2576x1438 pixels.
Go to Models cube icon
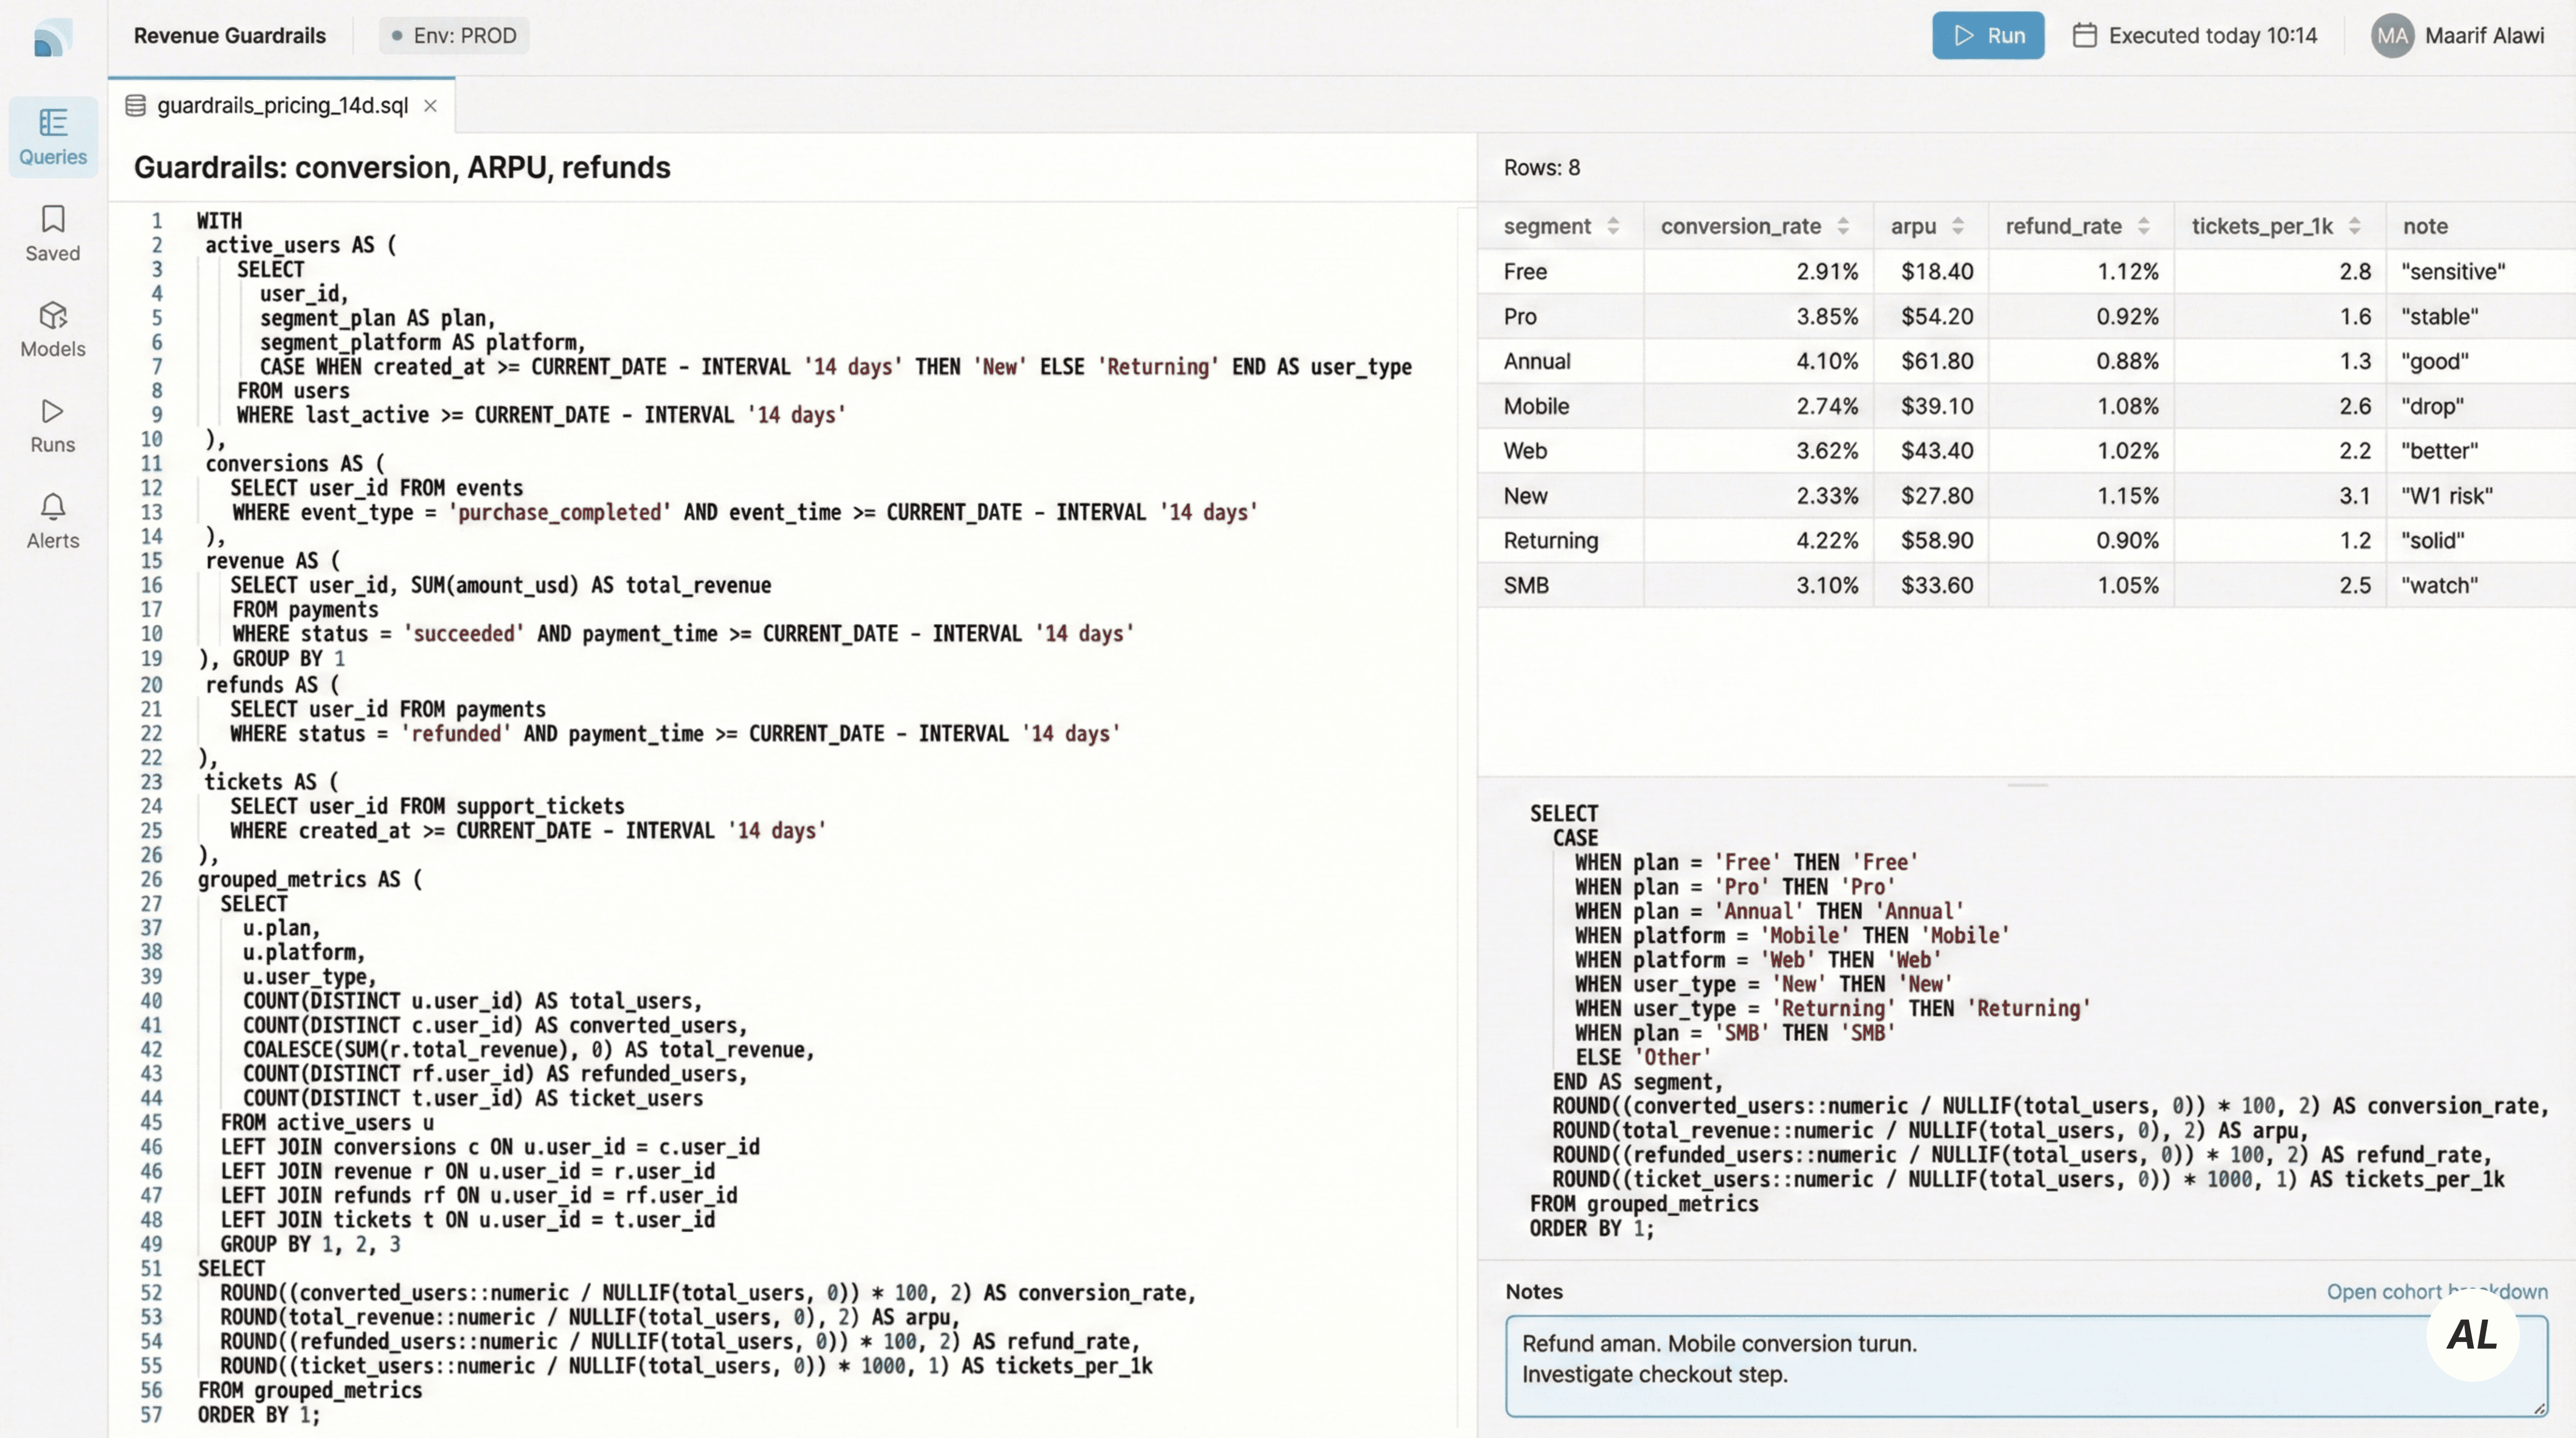53,316
